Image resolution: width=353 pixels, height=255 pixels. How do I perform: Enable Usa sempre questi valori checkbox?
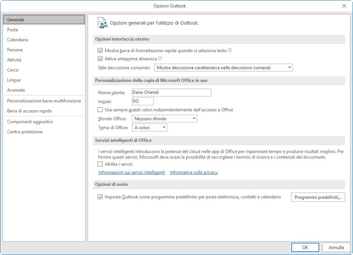[x=100, y=110]
